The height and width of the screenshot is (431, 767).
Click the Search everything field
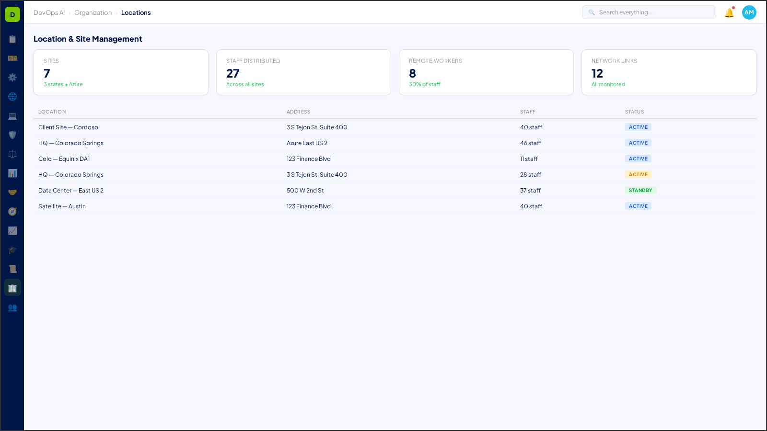coord(649,12)
